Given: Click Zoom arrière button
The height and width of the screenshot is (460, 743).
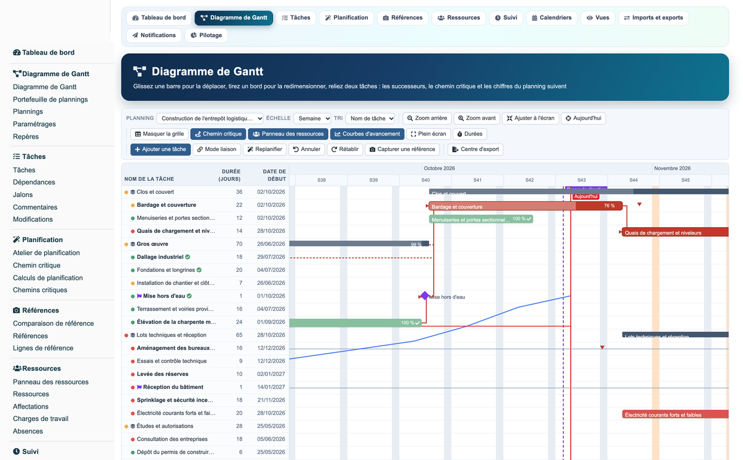Looking at the screenshot, I should click(x=427, y=118).
